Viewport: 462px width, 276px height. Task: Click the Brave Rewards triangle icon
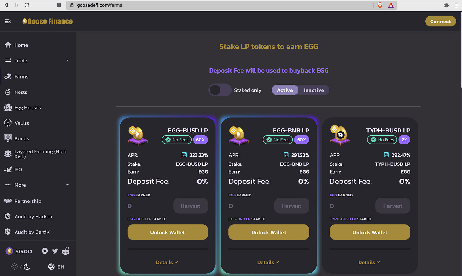pyautogui.click(x=391, y=5)
